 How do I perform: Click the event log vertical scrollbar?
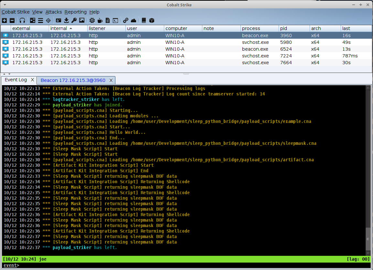click(x=368, y=239)
